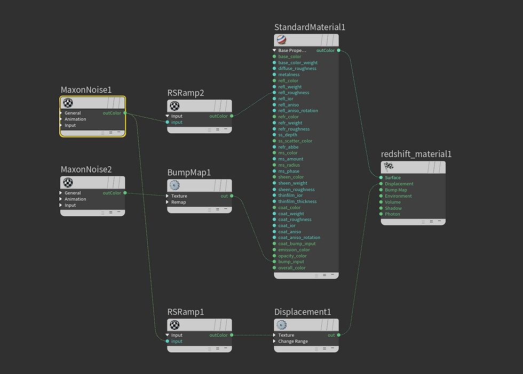Image resolution: width=523 pixels, height=374 pixels.
Task: Expand Animation group on MaxonNoise2
Action: pos(61,199)
